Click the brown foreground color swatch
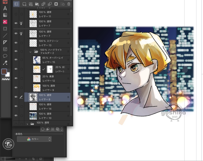The height and width of the screenshot is (161, 203). (4, 71)
